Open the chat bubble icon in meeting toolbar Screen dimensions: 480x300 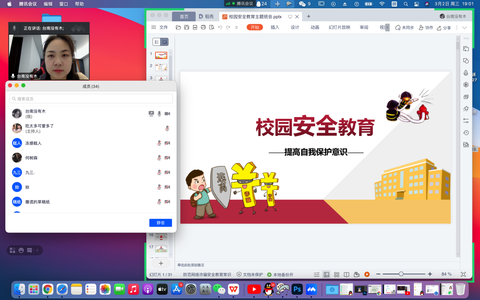29,250
